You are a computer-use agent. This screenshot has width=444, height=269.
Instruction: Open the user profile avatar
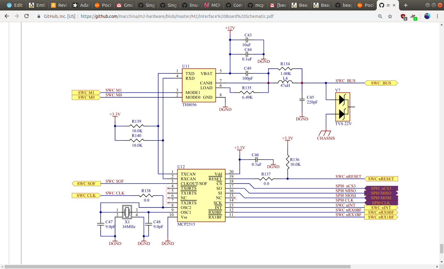(x=427, y=16)
